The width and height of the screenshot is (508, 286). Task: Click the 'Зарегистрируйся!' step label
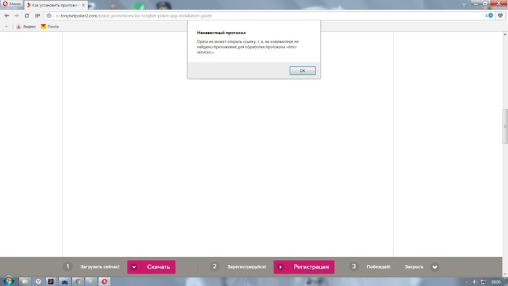[x=247, y=267]
